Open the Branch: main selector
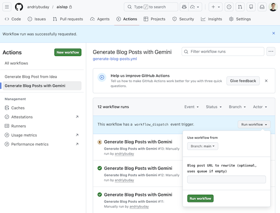 [x=203, y=146]
